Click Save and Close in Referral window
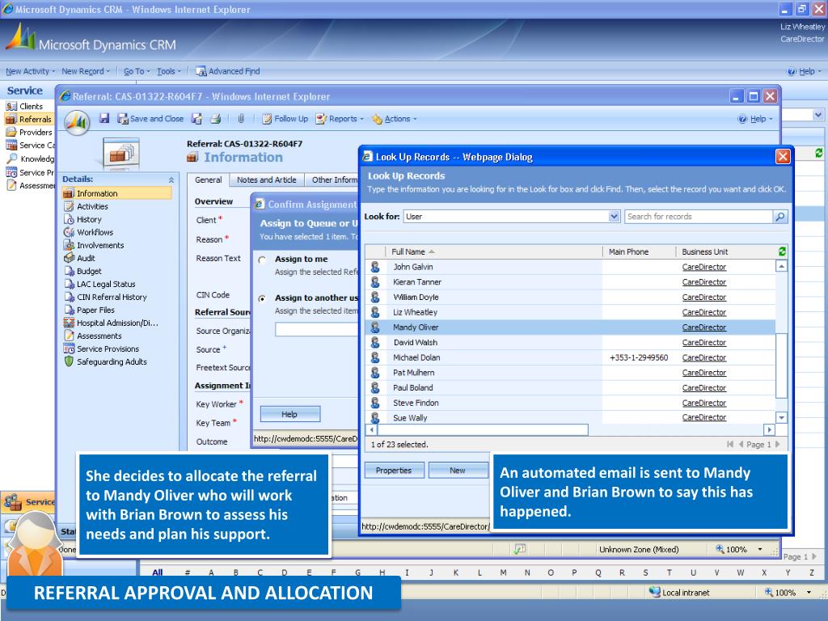828x621 pixels. pyautogui.click(x=150, y=119)
